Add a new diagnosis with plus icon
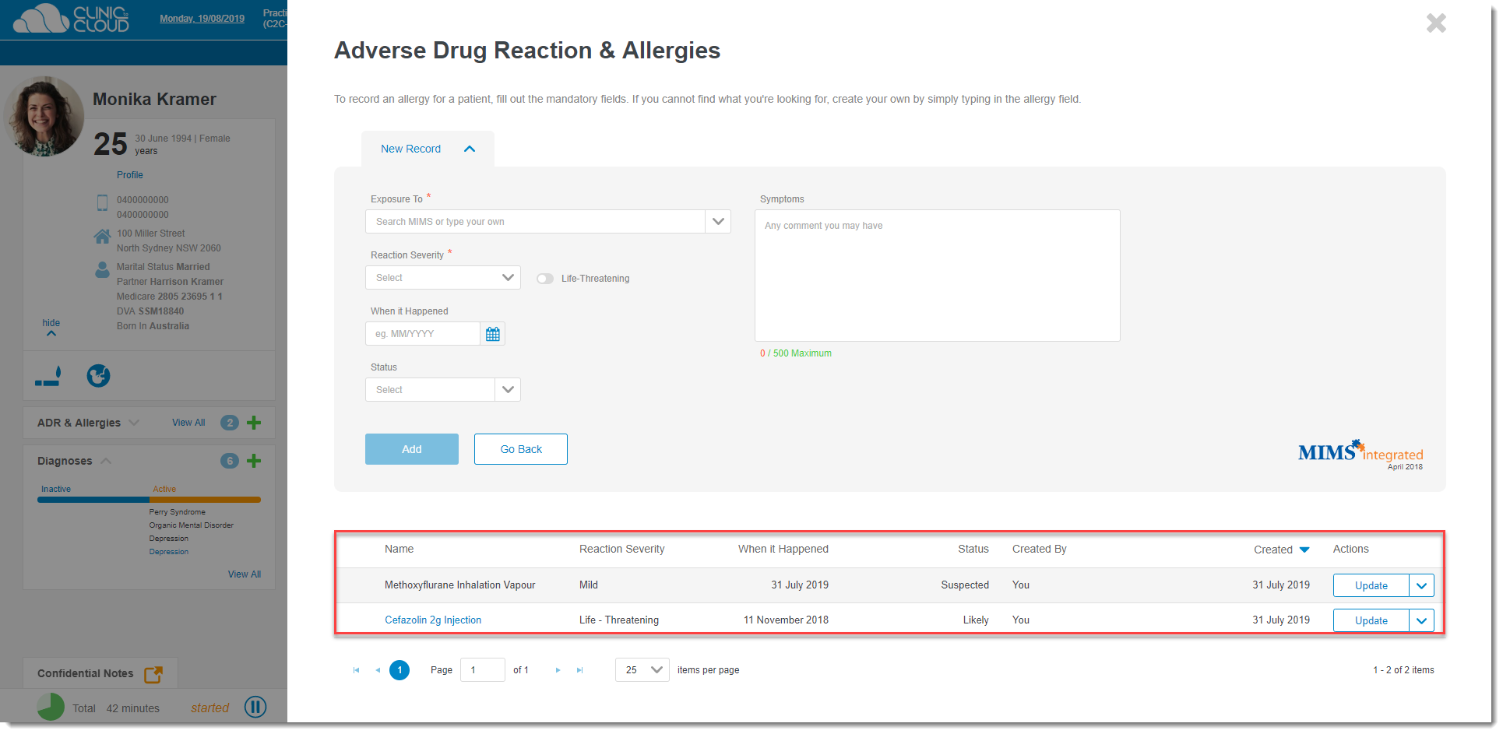The width and height of the screenshot is (1503, 734). (x=254, y=461)
